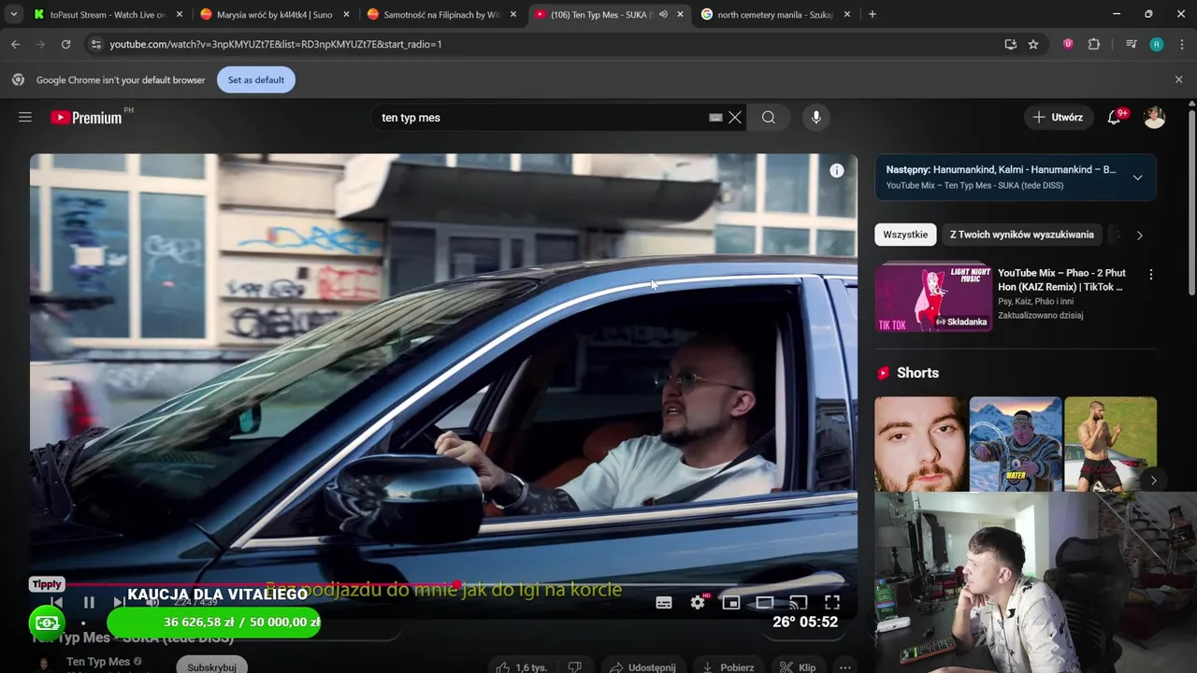Enable miniplayer mode
The image size is (1197, 673).
click(731, 603)
